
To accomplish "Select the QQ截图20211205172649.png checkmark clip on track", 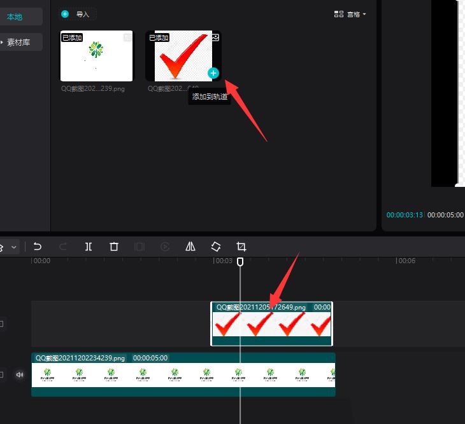I will (271, 324).
